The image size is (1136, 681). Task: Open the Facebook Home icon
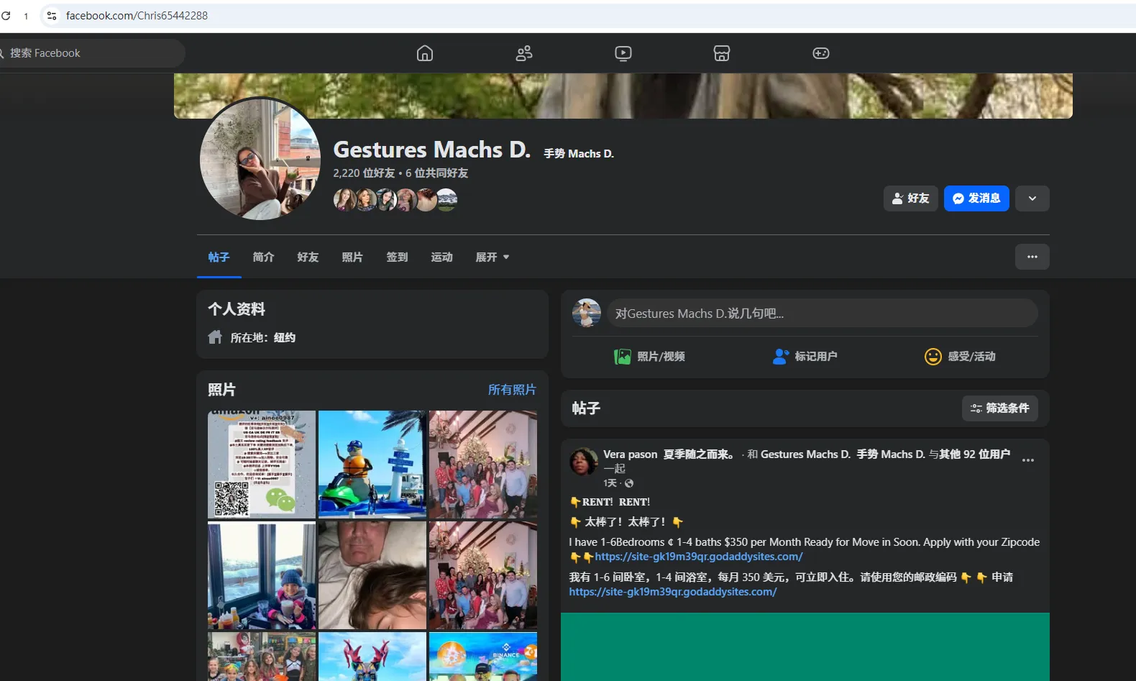425,53
